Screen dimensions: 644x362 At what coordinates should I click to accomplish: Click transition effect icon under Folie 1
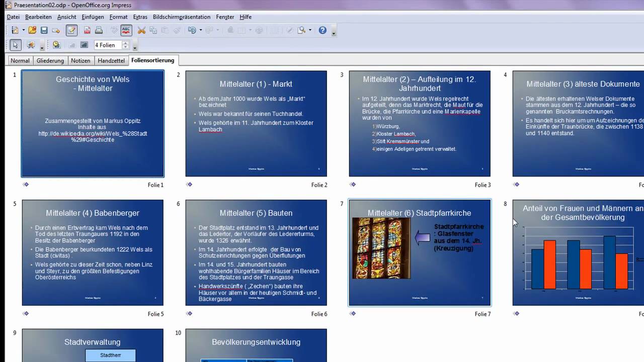click(x=26, y=185)
